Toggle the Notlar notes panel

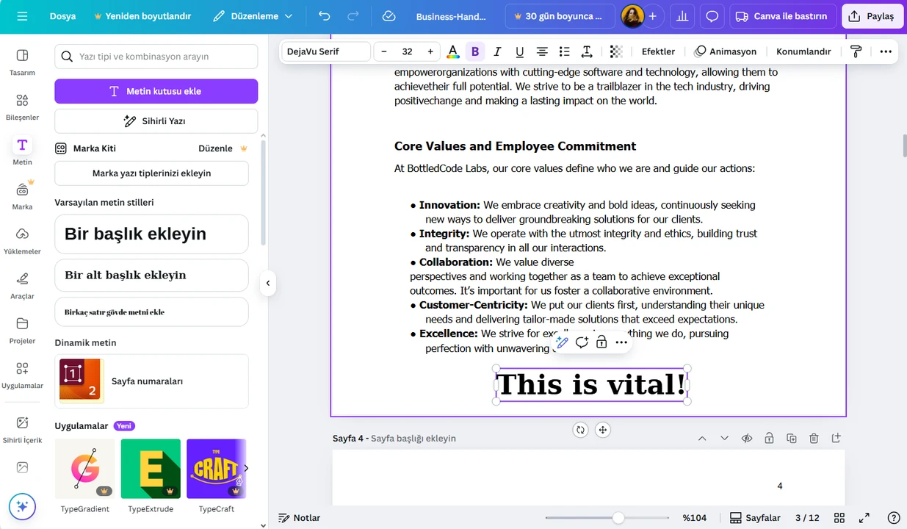[x=300, y=518]
